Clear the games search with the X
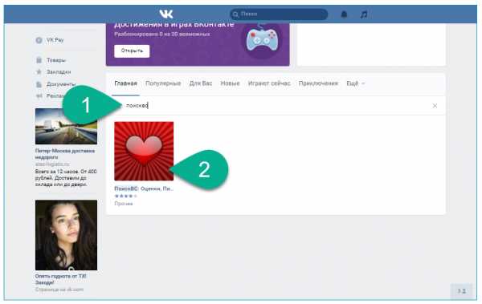 [x=435, y=106]
